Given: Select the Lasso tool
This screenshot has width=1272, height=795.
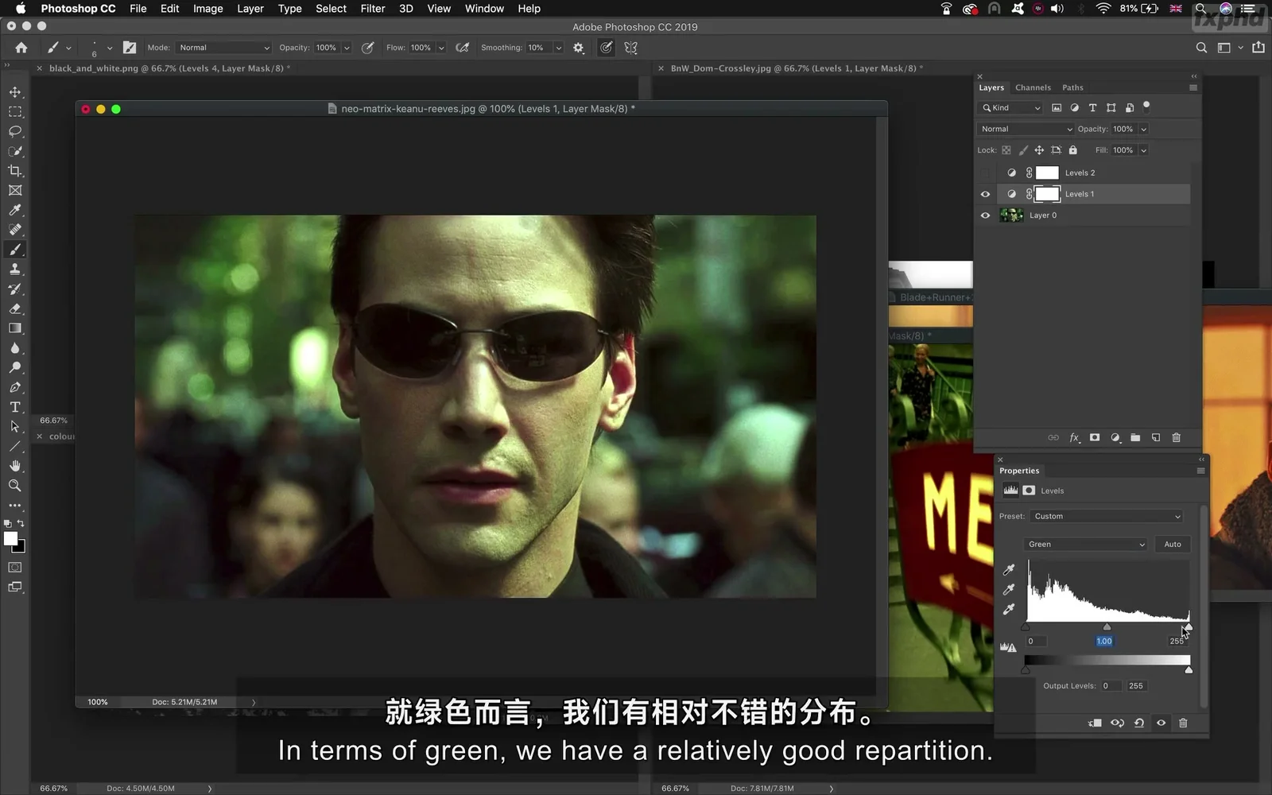Looking at the screenshot, I should (x=15, y=132).
